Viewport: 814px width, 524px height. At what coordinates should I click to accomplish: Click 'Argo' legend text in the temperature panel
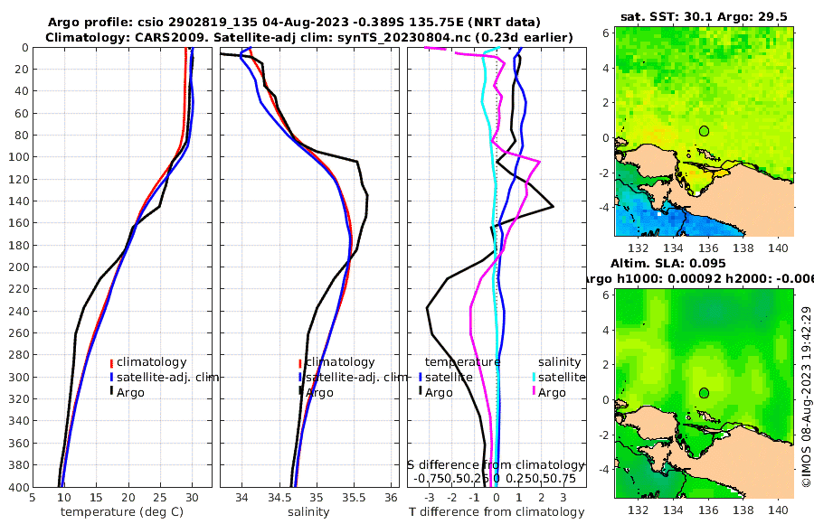pos(130,393)
